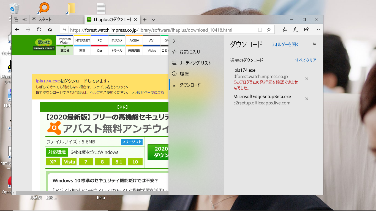Pin the downloads pane
Viewport: 376px width, 211px height.
click(314, 44)
